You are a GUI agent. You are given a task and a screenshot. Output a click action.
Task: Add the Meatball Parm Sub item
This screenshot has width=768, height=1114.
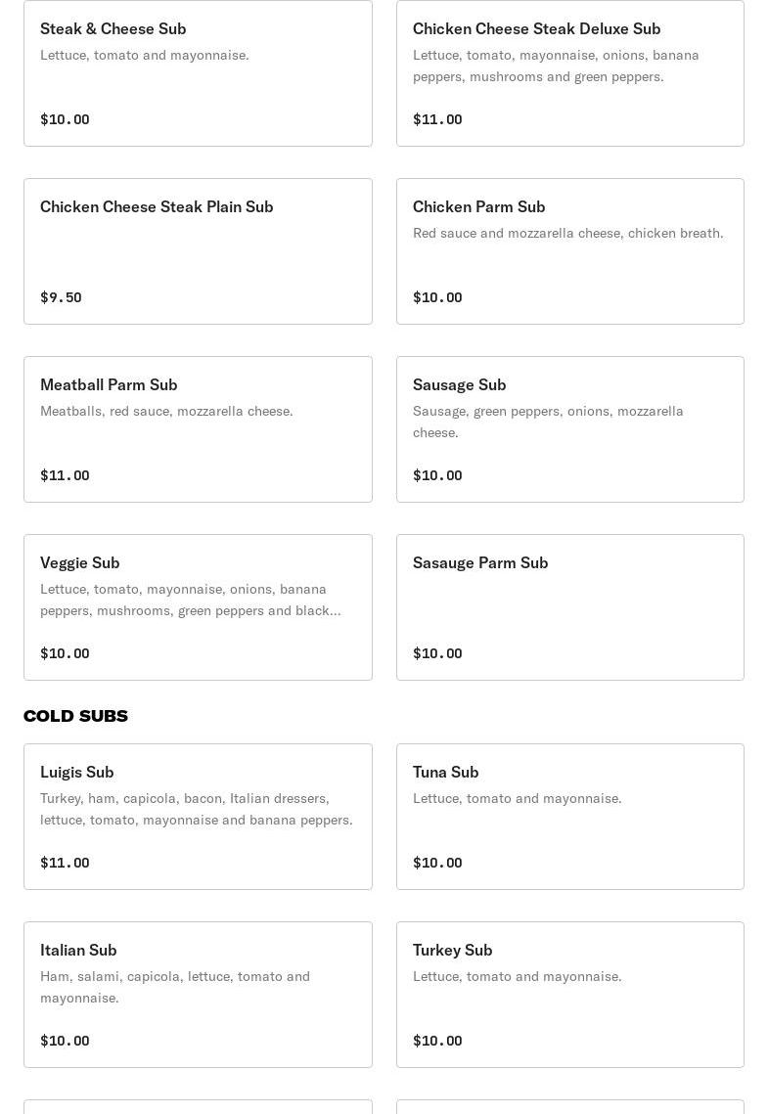[x=198, y=429]
